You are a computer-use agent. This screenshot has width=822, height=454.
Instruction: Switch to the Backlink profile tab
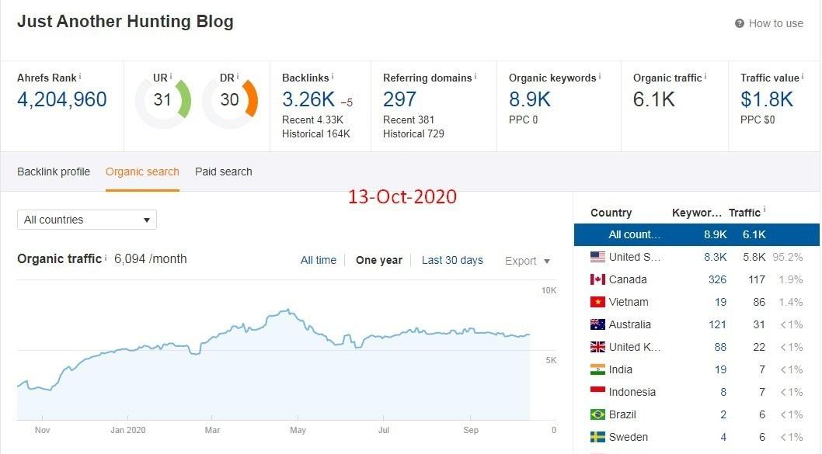(53, 172)
